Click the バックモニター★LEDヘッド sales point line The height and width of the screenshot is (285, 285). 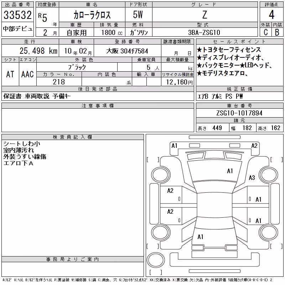(234, 65)
